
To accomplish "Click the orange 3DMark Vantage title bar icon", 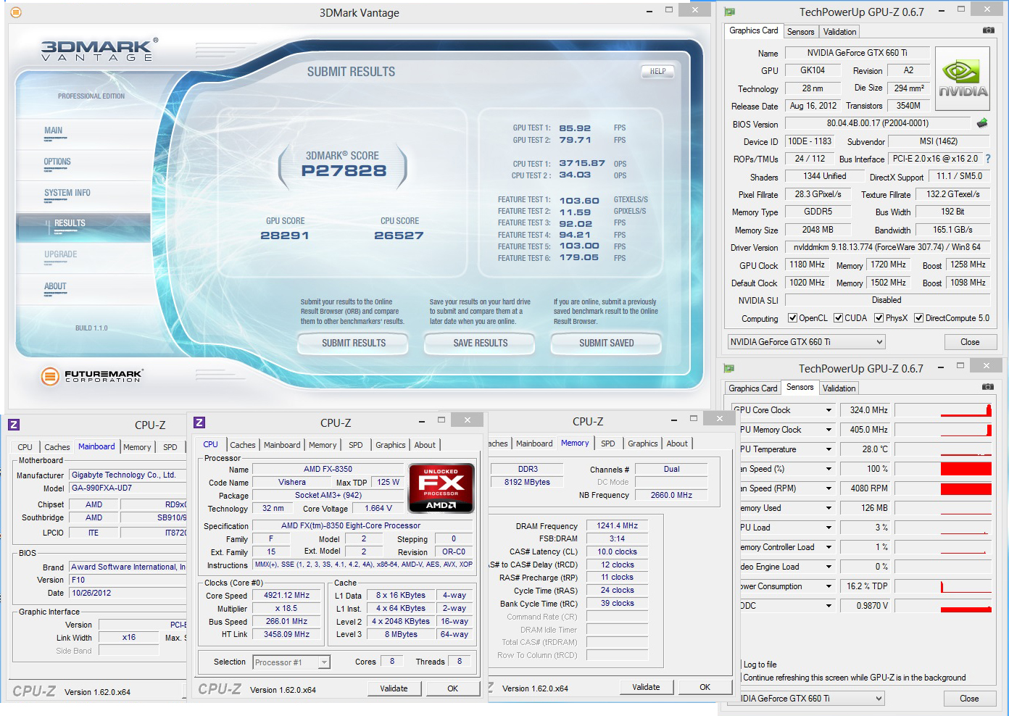I will pyautogui.click(x=16, y=12).
